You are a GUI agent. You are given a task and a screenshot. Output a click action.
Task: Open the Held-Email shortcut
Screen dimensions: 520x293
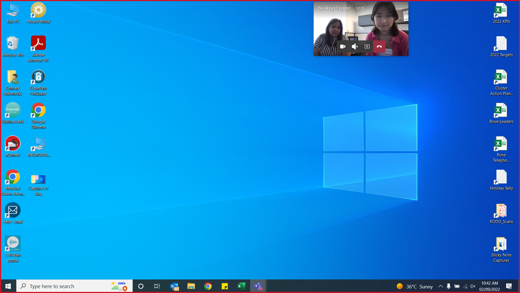13,213
